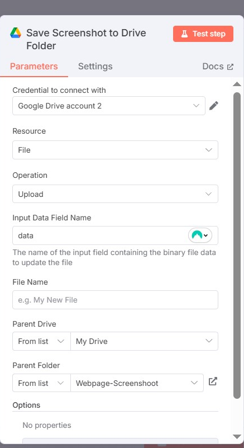Click the File Name input field
The width and height of the screenshot is (244, 448).
(x=115, y=300)
